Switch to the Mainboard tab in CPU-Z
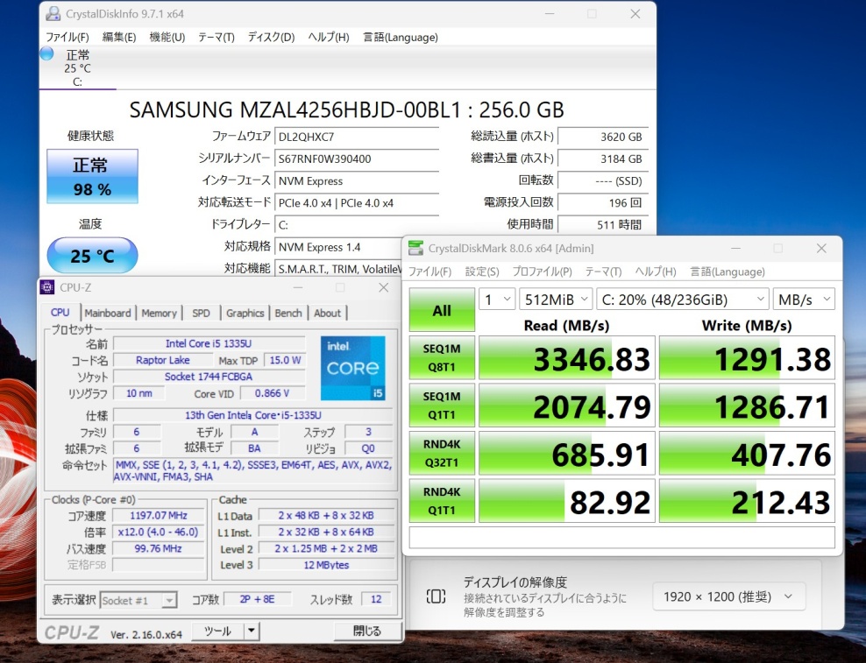The height and width of the screenshot is (663, 866). pos(108,313)
